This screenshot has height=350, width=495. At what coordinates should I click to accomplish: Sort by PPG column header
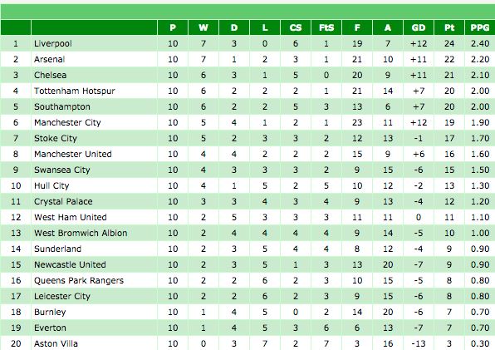480,27
